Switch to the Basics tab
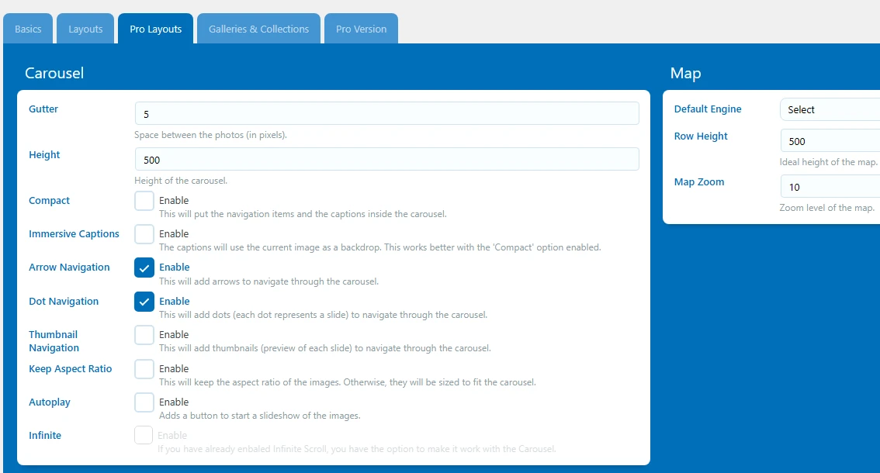Viewport: 880px width, 473px height. click(x=28, y=29)
